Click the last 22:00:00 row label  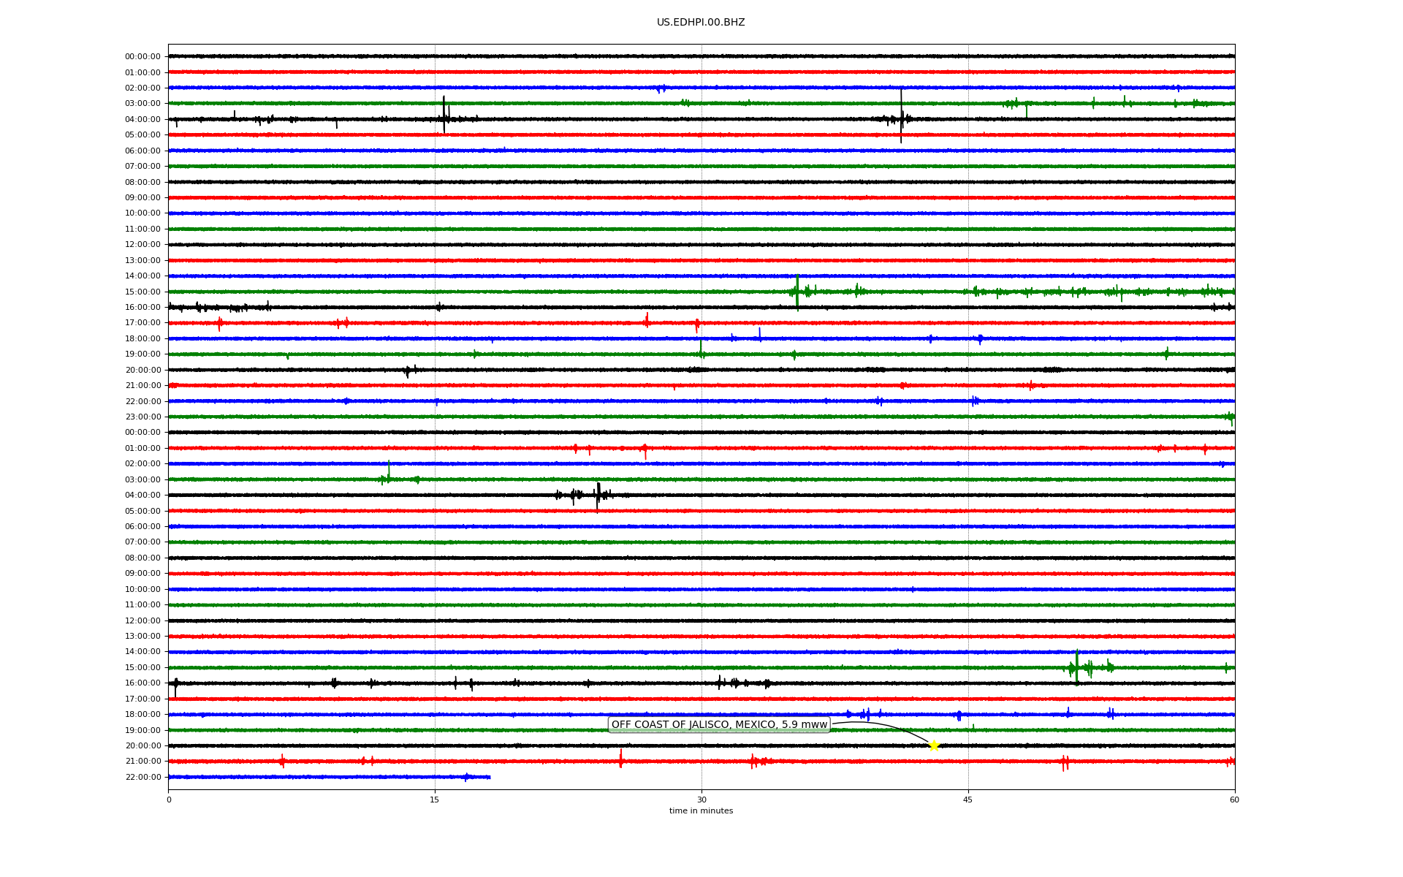[x=142, y=778]
